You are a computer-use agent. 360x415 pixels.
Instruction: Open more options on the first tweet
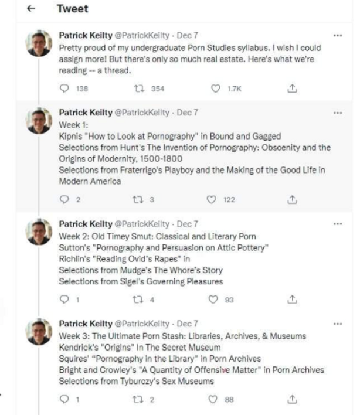[x=337, y=35]
